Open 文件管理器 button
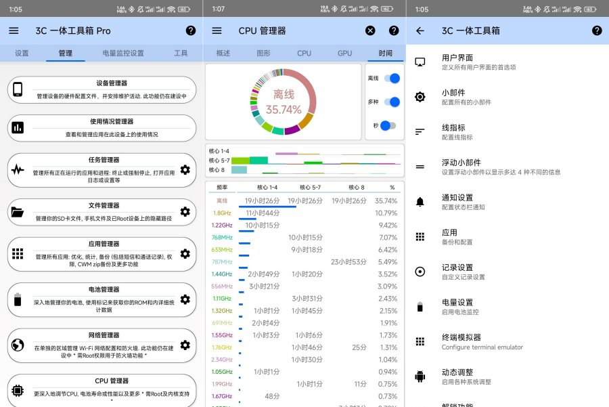 (x=101, y=212)
